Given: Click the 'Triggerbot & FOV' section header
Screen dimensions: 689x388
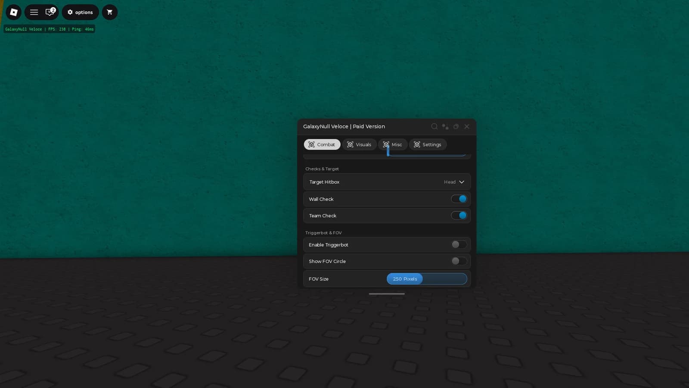Looking at the screenshot, I should pos(323,233).
